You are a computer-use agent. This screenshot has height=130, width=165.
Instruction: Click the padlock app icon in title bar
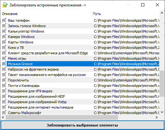[x=5, y=5]
